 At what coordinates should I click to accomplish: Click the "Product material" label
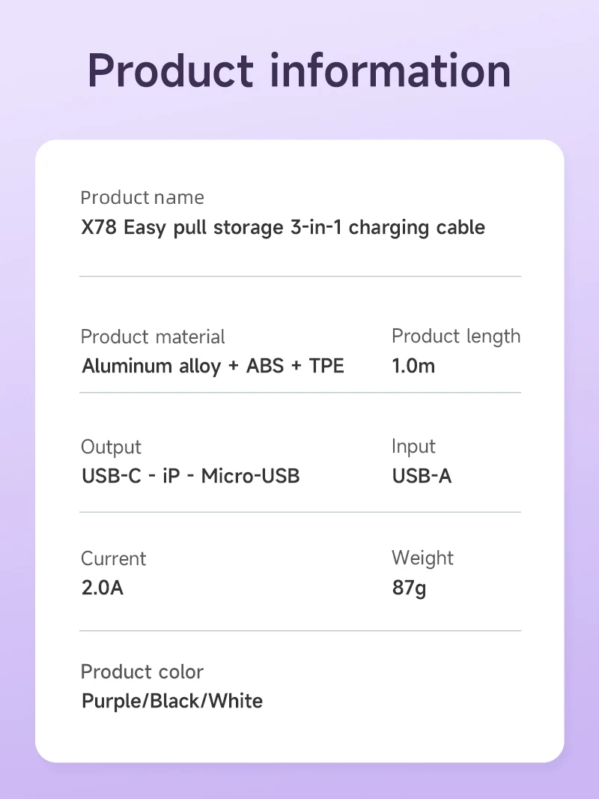click(153, 337)
